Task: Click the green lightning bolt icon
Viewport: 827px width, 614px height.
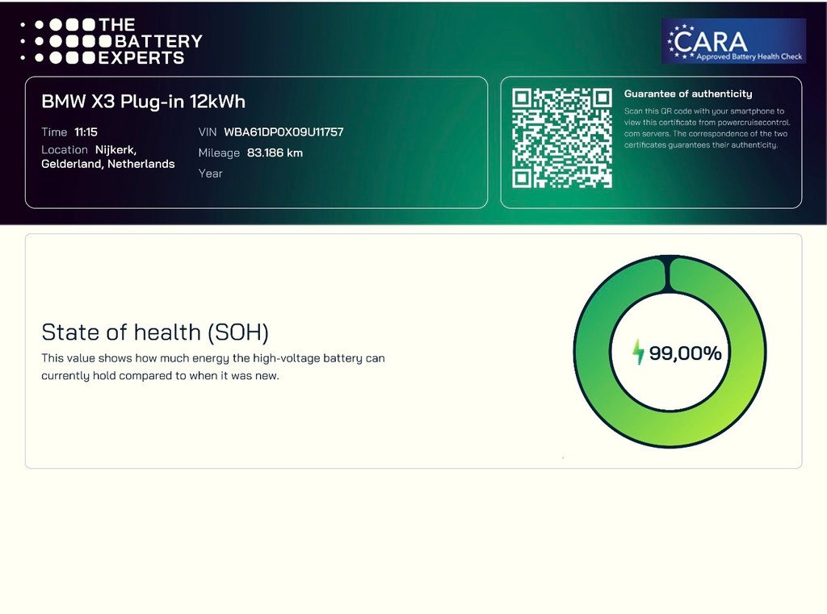Action: pos(638,352)
